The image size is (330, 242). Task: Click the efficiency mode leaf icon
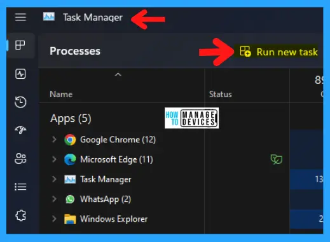277,159
